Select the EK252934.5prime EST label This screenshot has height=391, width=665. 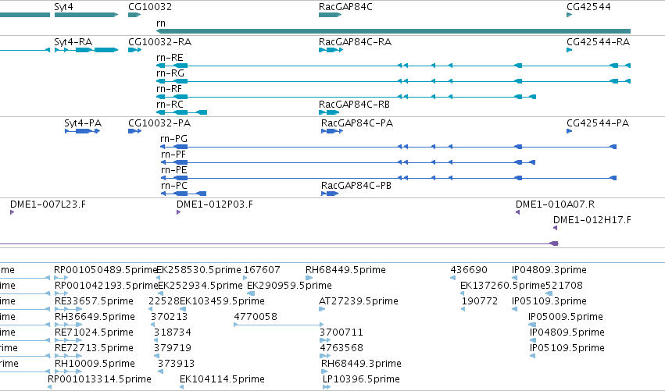[200, 286]
